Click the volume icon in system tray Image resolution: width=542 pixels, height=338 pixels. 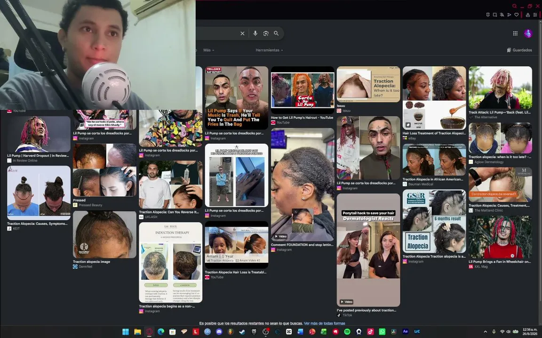pyautogui.click(x=509, y=332)
